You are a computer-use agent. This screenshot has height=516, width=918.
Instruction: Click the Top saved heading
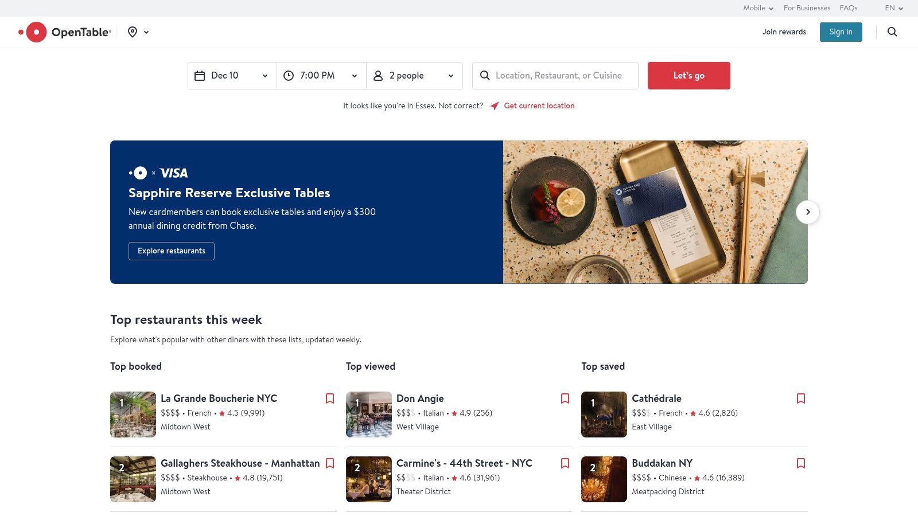click(603, 366)
